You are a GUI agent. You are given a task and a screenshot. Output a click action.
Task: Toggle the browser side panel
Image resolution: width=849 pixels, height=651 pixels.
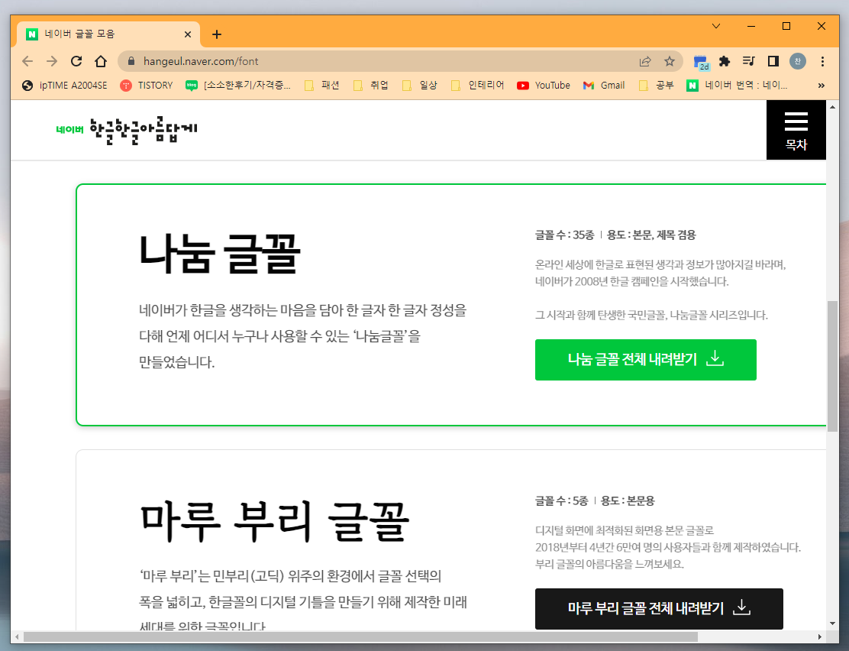point(773,61)
